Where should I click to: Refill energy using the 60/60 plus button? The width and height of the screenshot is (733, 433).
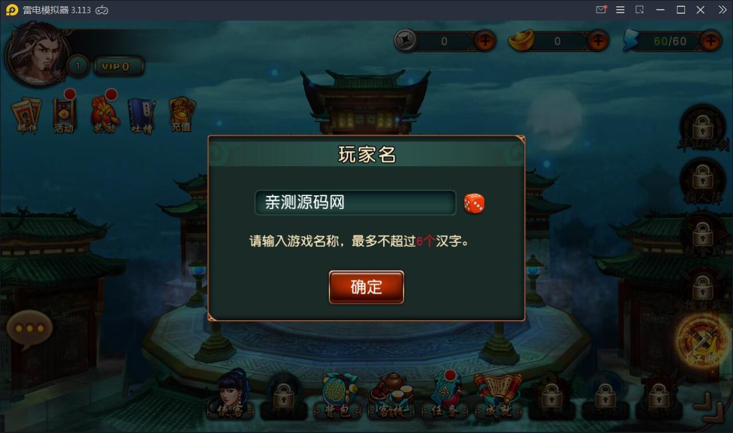click(x=711, y=41)
